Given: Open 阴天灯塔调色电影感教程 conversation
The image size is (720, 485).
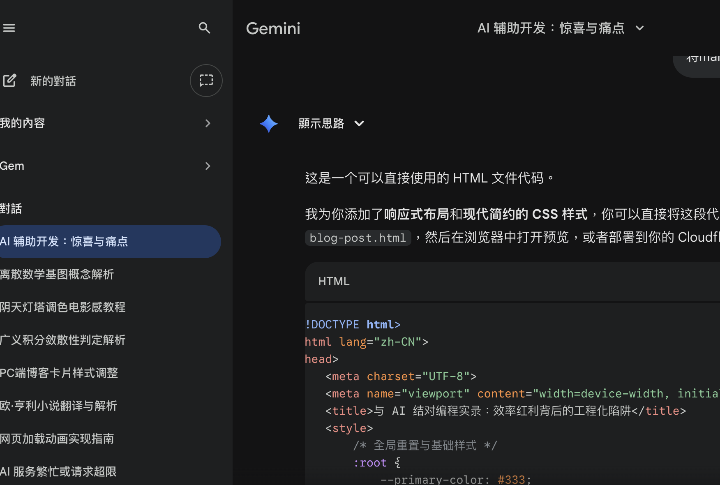Looking at the screenshot, I should tap(63, 307).
